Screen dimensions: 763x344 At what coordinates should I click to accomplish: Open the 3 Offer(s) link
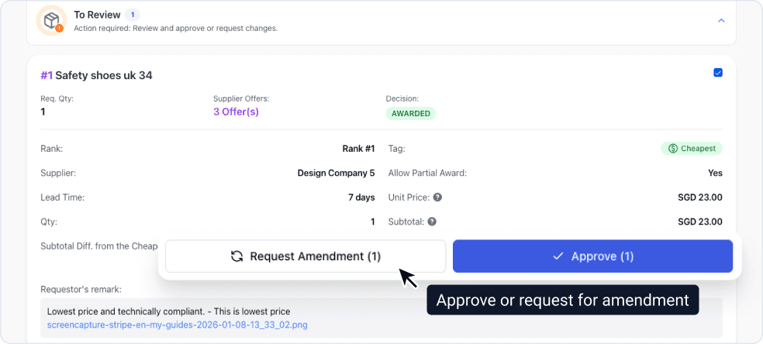tap(236, 112)
